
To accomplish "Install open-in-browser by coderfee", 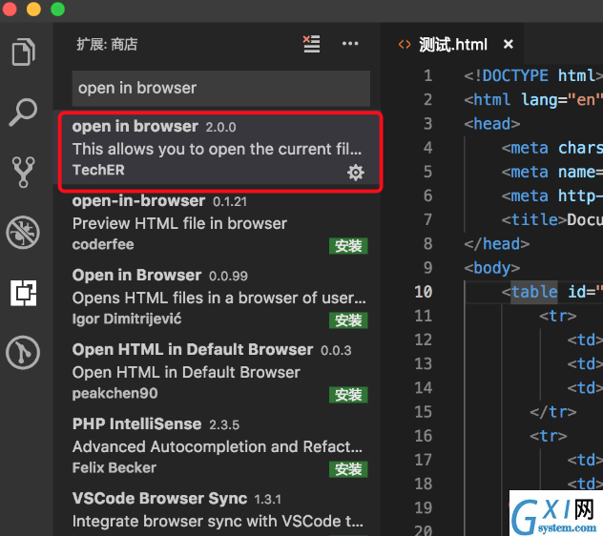I will 348,246.
